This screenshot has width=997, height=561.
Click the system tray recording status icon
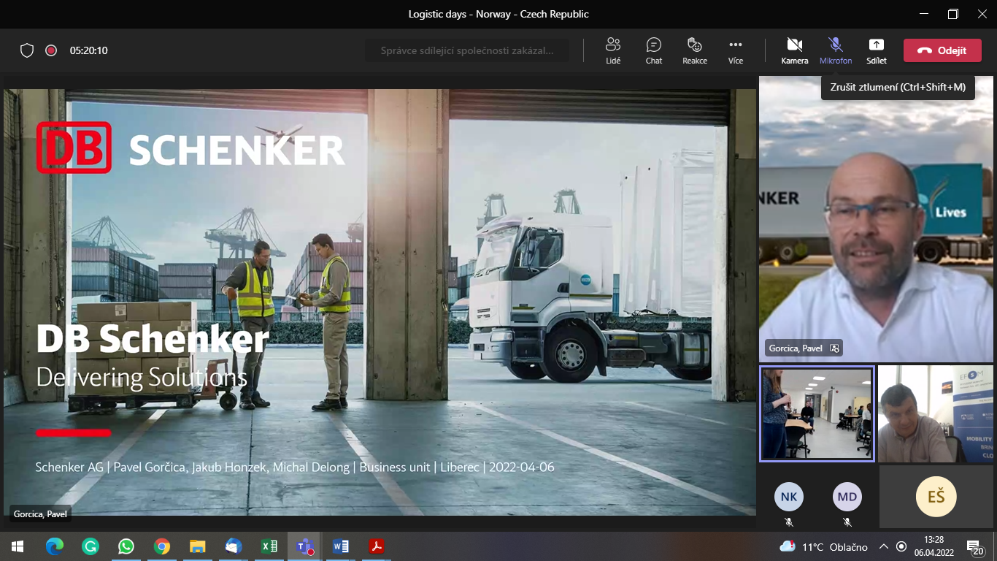click(901, 546)
